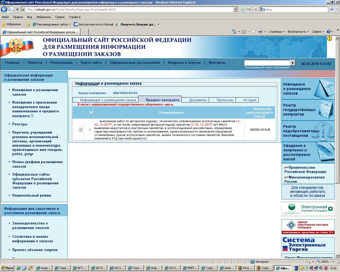Click the Главная navigation link
The width and height of the screenshot is (340, 272).
[12, 63]
